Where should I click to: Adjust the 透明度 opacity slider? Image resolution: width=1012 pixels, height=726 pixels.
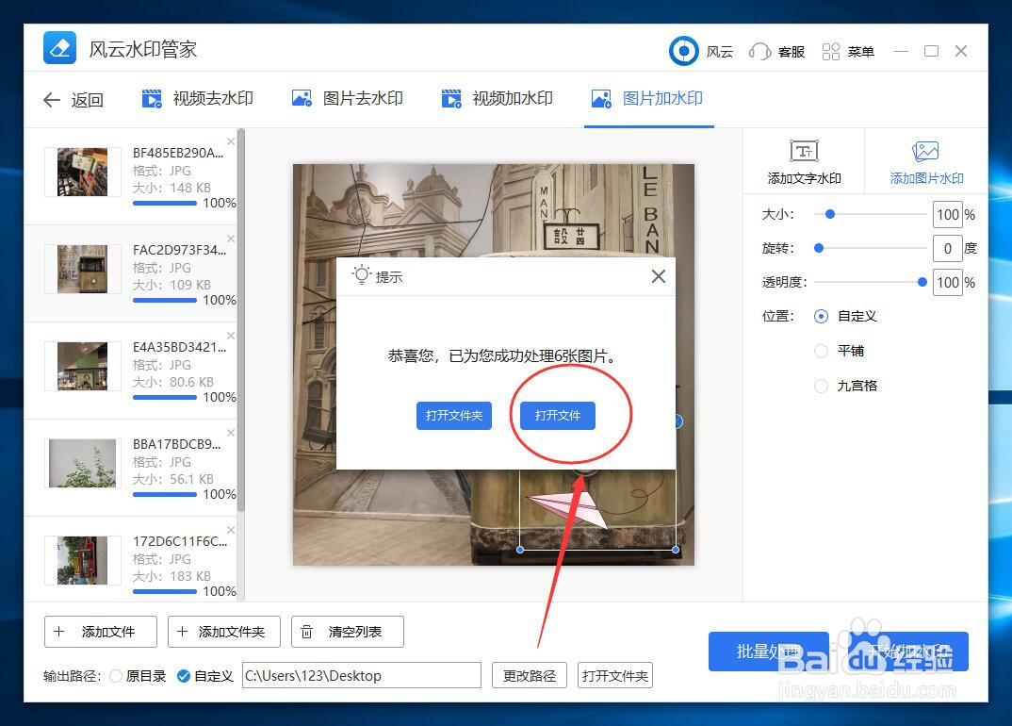[x=921, y=282]
